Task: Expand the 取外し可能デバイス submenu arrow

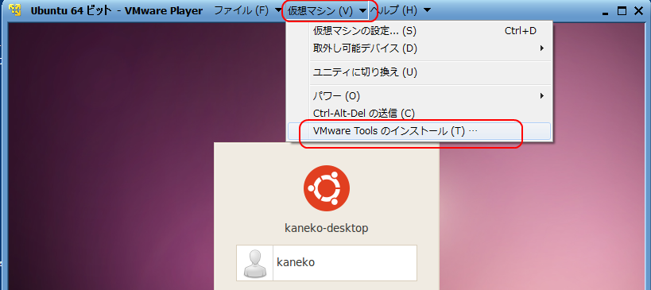Action: [542, 48]
